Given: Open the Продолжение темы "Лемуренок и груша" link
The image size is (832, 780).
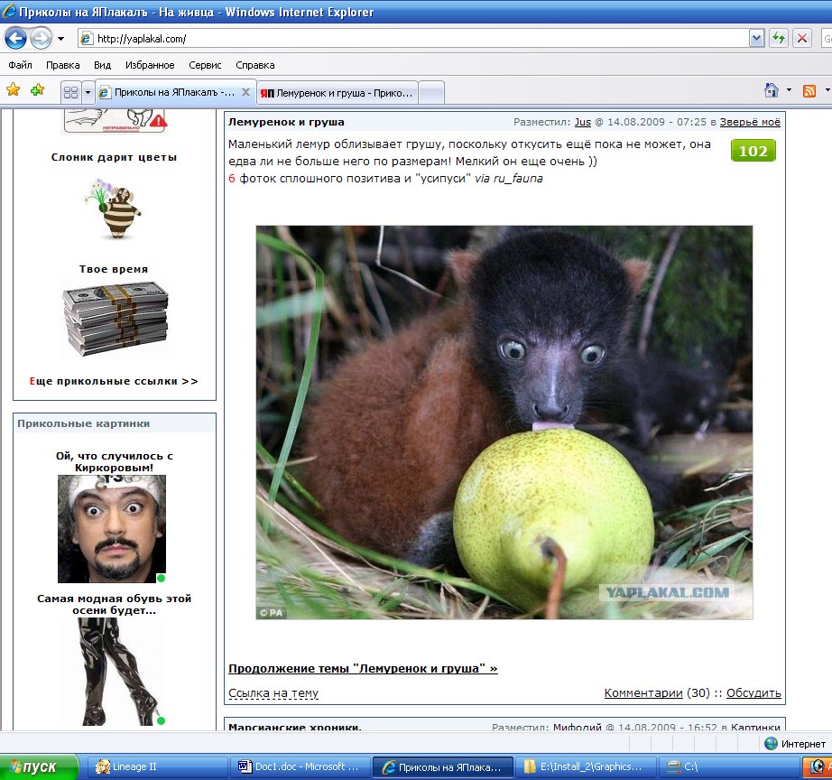Looking at the screenshot, I should tap(363, 668).
